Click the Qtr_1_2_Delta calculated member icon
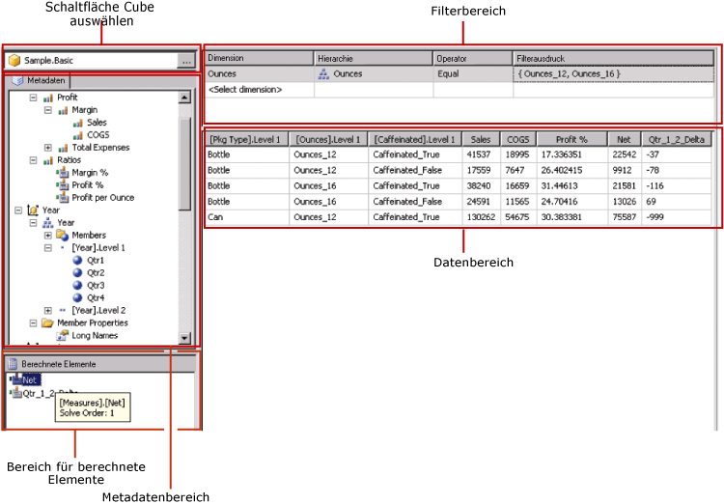724x504 pixels. tap(15, 393)
